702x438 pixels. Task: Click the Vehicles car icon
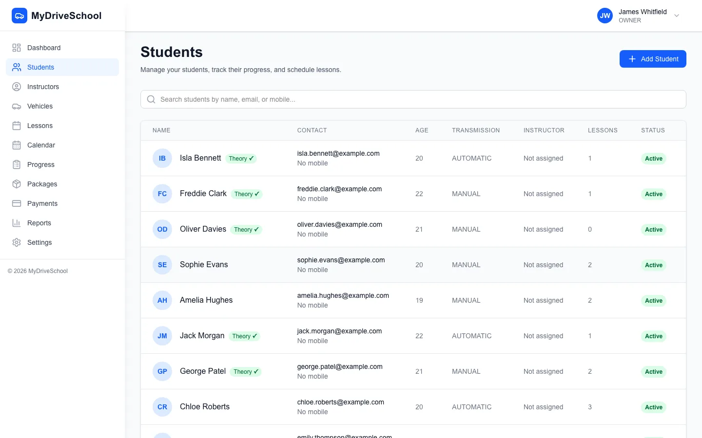(x=16, y=106)
